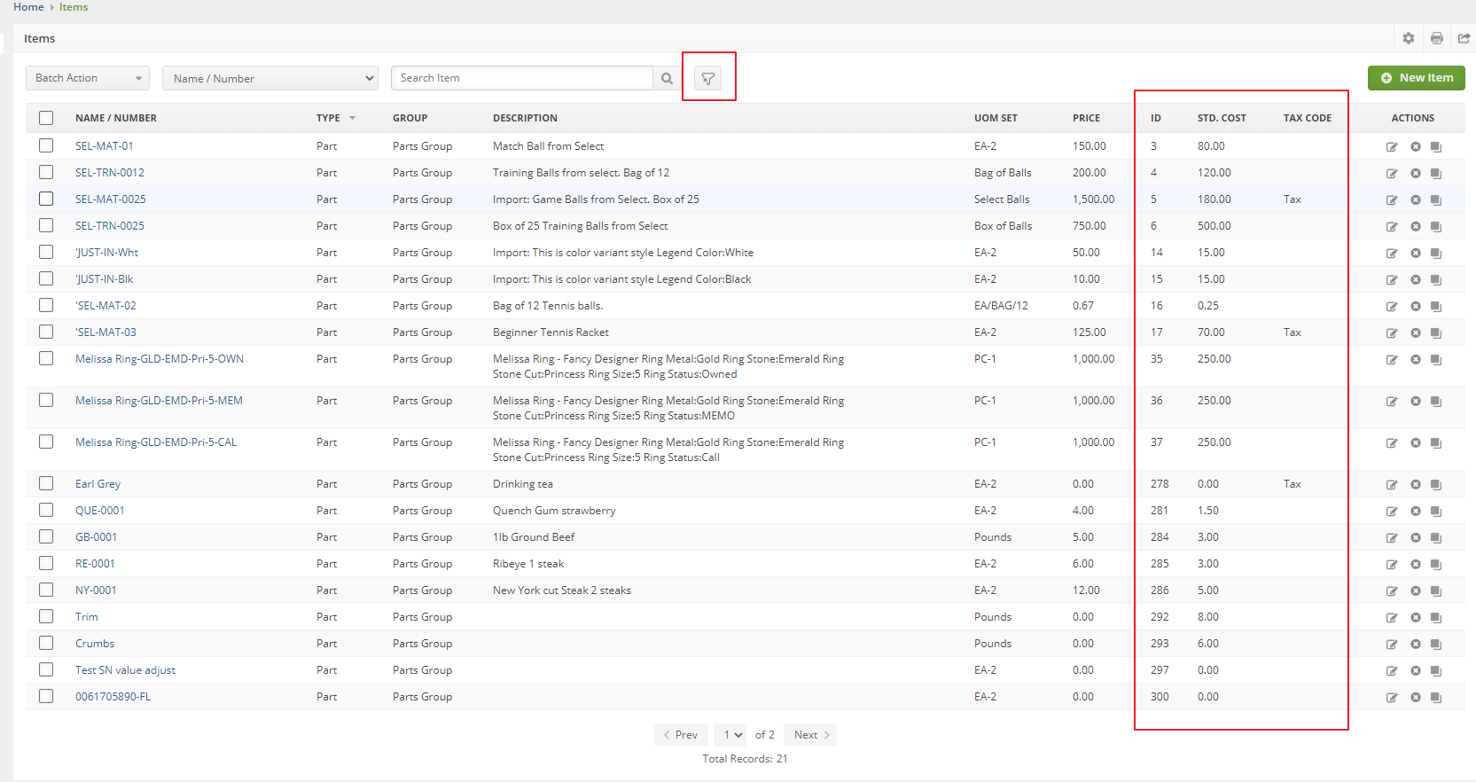Screen dimensions: 1476x782
Task: Edit the SEL-TRN-0025 item
Action: 1392,227
